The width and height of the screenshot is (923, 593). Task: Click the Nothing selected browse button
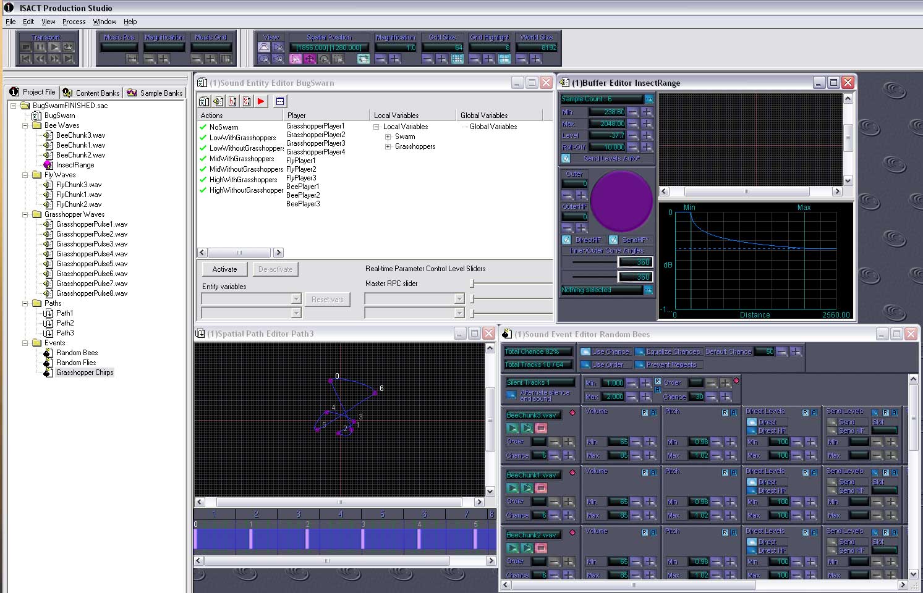pos(649,290)
